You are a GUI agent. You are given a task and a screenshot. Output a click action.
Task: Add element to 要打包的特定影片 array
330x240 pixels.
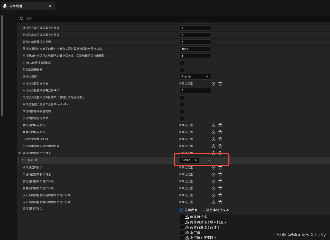coord(213,125)
